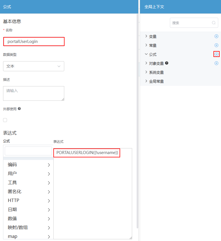Click the 描述 textarea
Screen dimensions: 221x241
(x=34, y=93)
